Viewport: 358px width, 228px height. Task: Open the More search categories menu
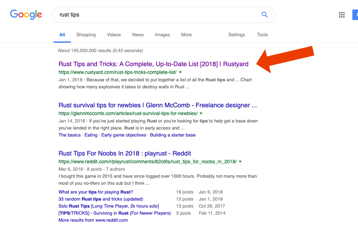pyautogui.click(x=186, y=35)
